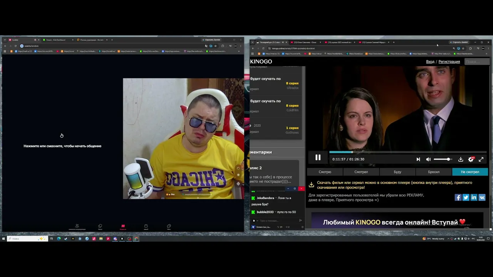Bookmark the ruletka page with star

tap(215, 46)
